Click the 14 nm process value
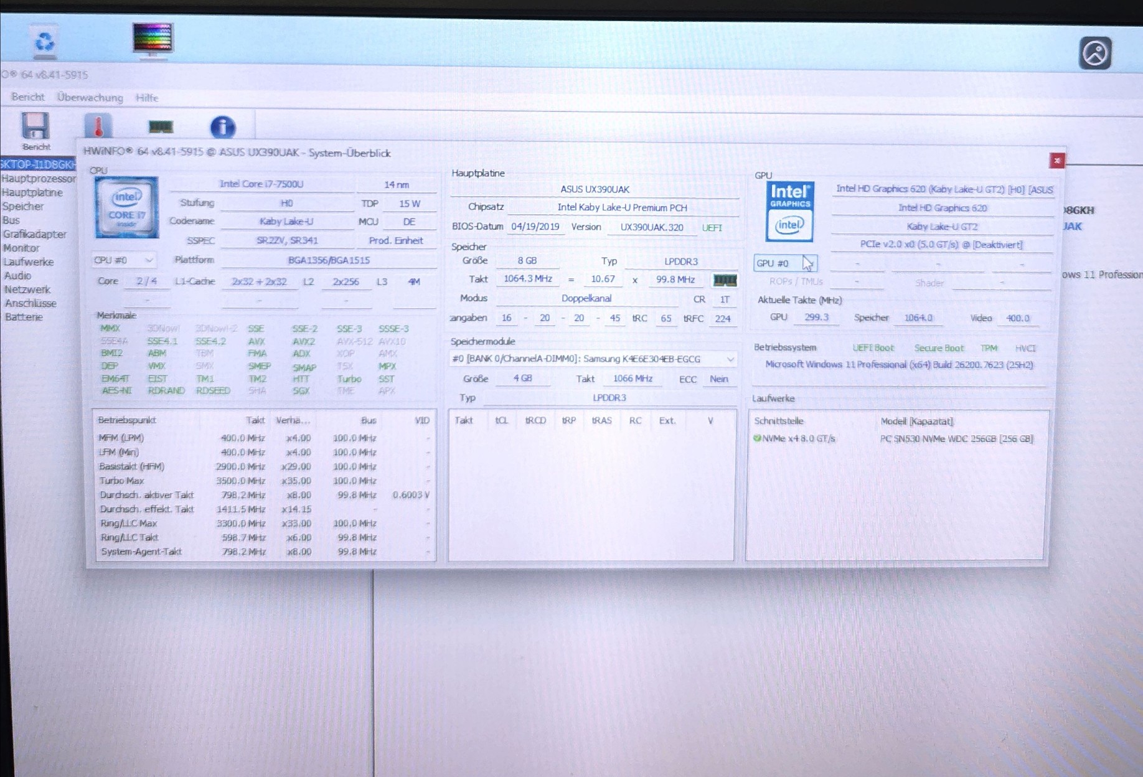This screenshot has width=1143, height=777. point(397,185)
